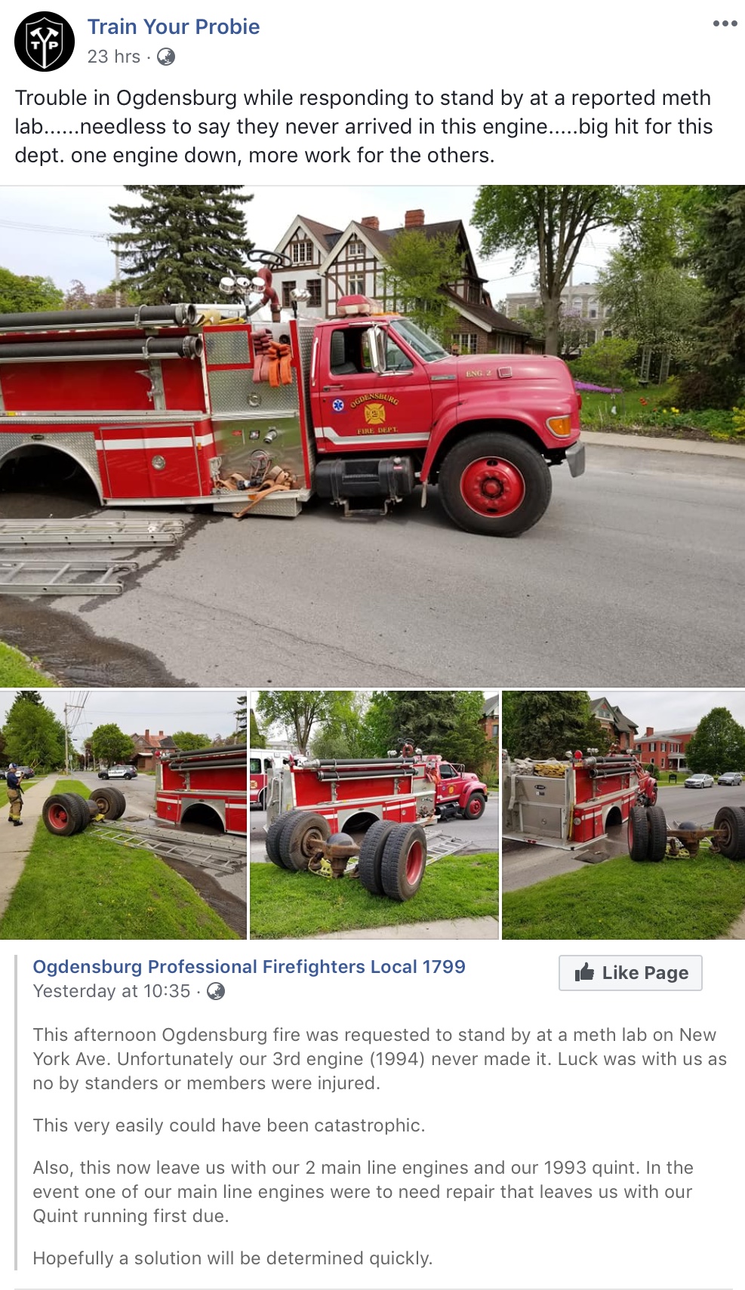Open the photo with the firefighter on sidewalk
The width and height of the screenshot is (745, 1290).
pyautogui.click(x=123, y=815)
